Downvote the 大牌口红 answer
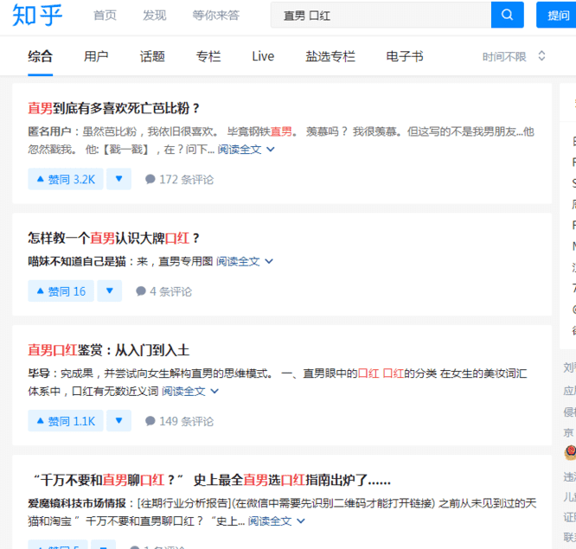 point(110,291)
